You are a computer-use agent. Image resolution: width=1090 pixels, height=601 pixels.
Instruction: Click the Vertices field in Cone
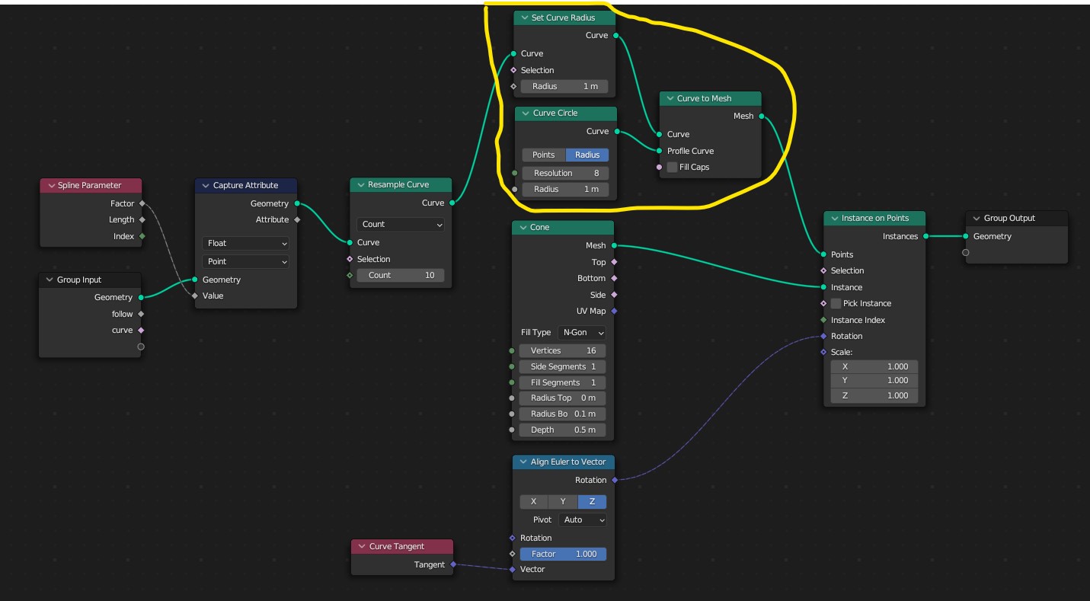coord(563,350)
